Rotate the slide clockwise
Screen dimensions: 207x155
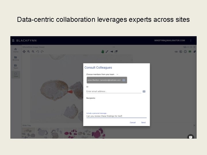42,52
